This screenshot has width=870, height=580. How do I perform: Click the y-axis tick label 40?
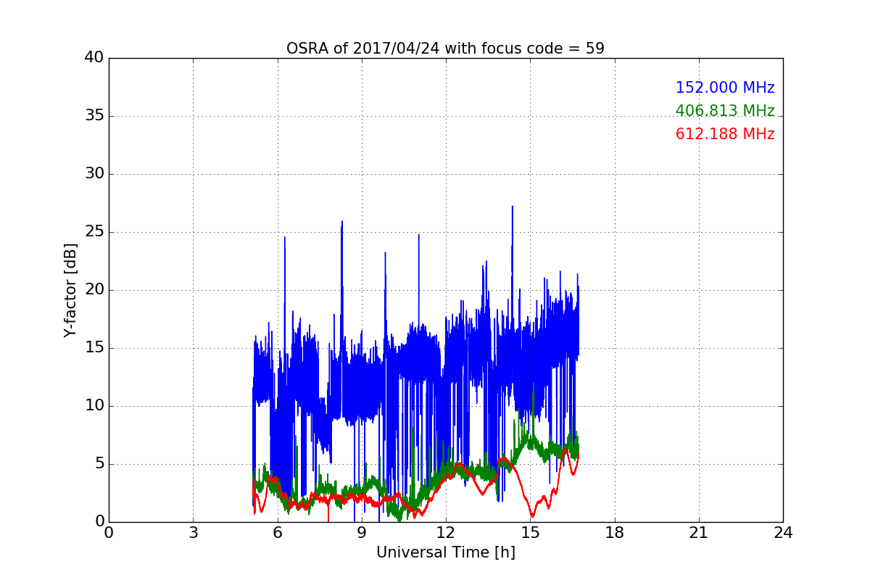pos(94,58)
